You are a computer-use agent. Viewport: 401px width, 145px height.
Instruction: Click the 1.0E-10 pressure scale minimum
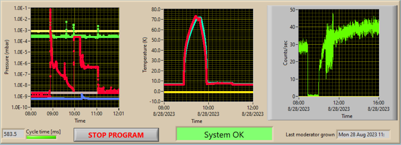point(20,107)
